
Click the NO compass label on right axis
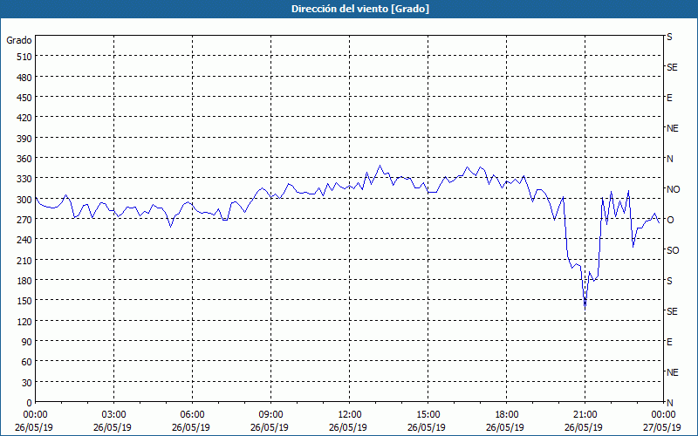pos(673,189)
